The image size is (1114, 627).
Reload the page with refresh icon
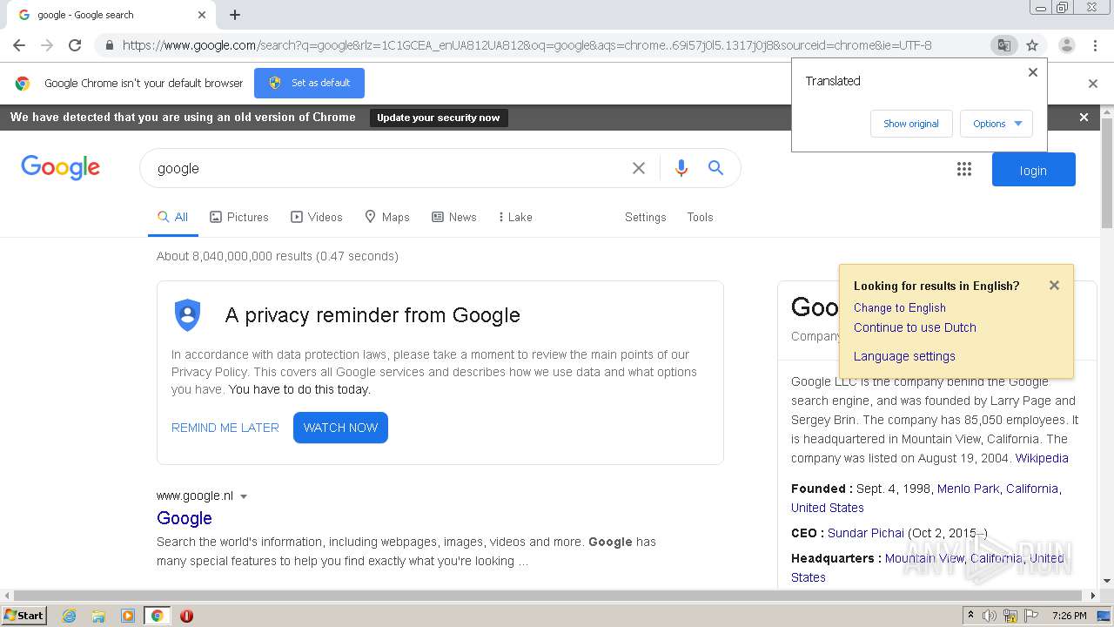[75, 45]
